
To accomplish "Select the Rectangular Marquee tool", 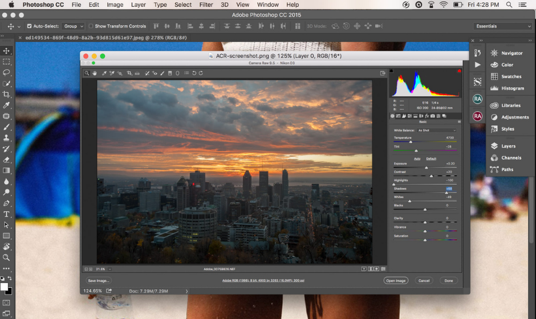I will click(x=6, y=62).
